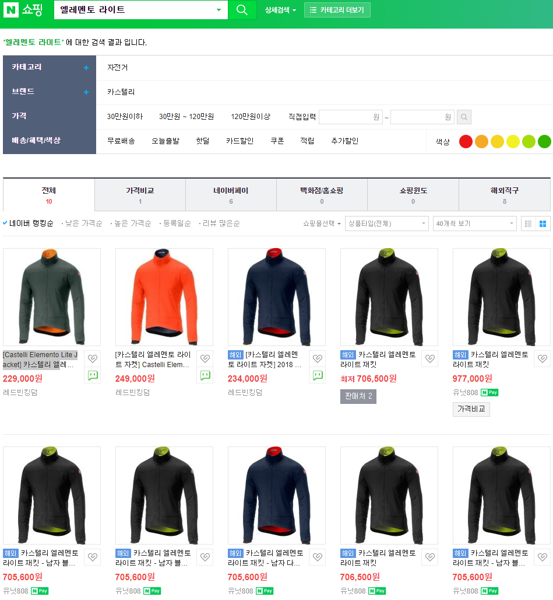Select the orange color swatch
The width and height of the screenshot is (553, 600).
481,142
